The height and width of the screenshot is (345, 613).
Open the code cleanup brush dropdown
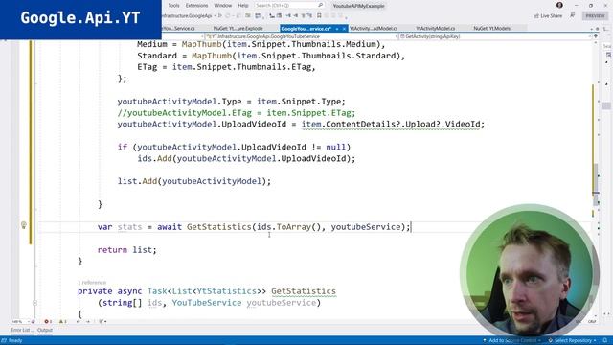pyautogui.click(x=102, y=322)
